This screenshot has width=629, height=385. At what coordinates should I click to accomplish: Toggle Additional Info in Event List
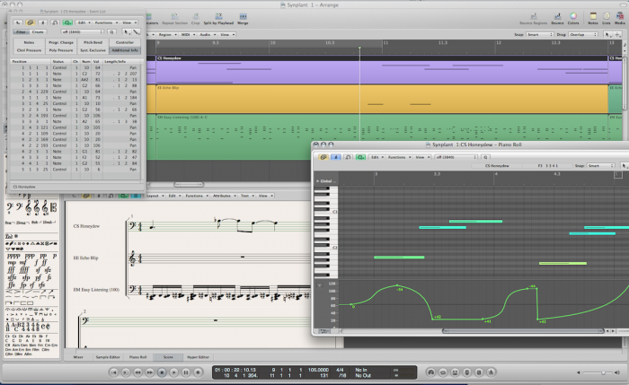(x=126, y=51)
